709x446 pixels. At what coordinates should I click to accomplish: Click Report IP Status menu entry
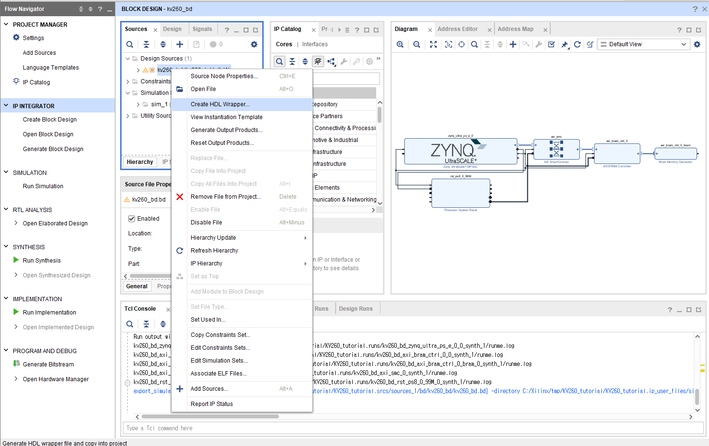[242, 404]
